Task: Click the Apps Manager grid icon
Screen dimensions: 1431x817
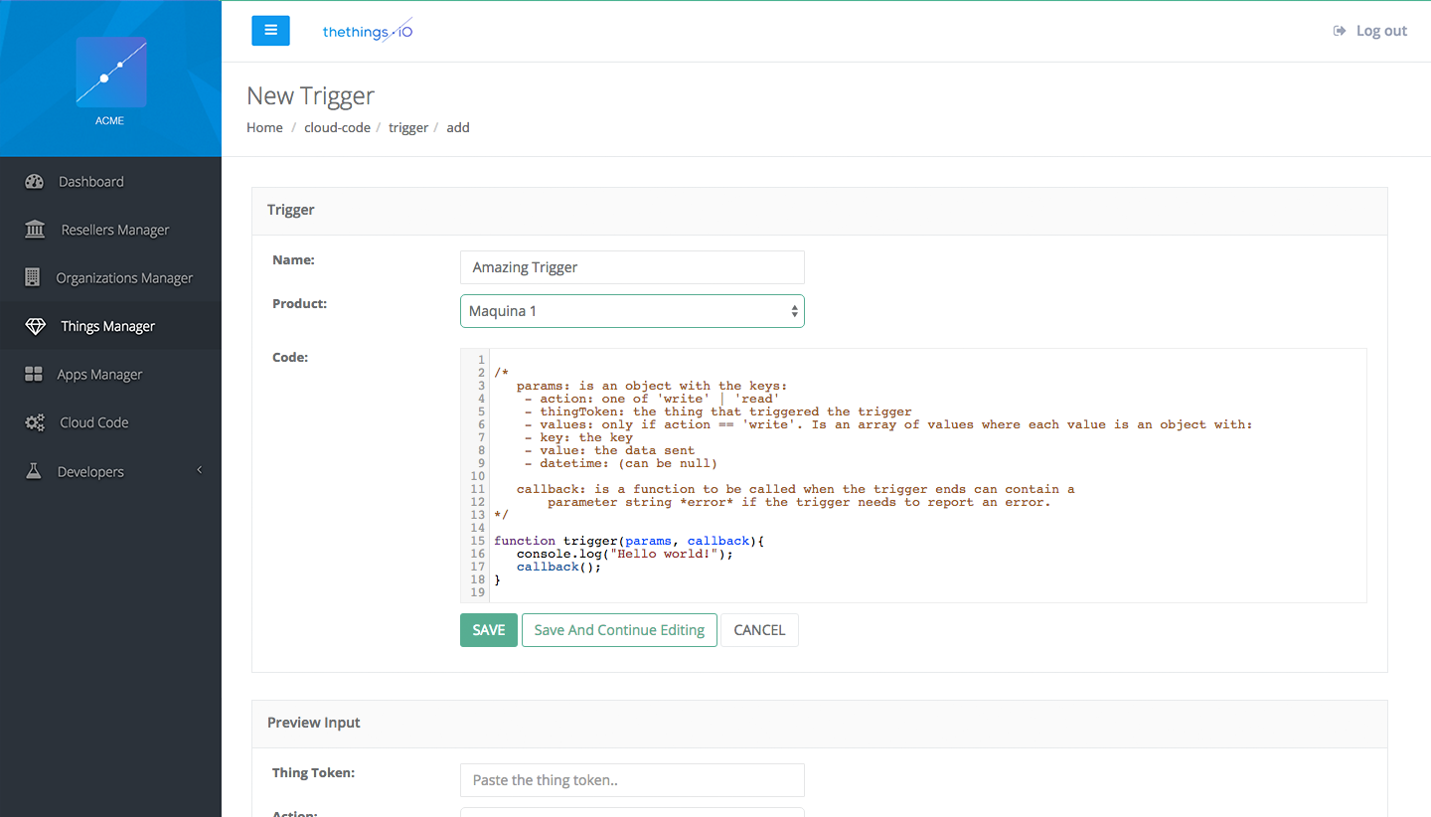Action: (x=34, y=374)
